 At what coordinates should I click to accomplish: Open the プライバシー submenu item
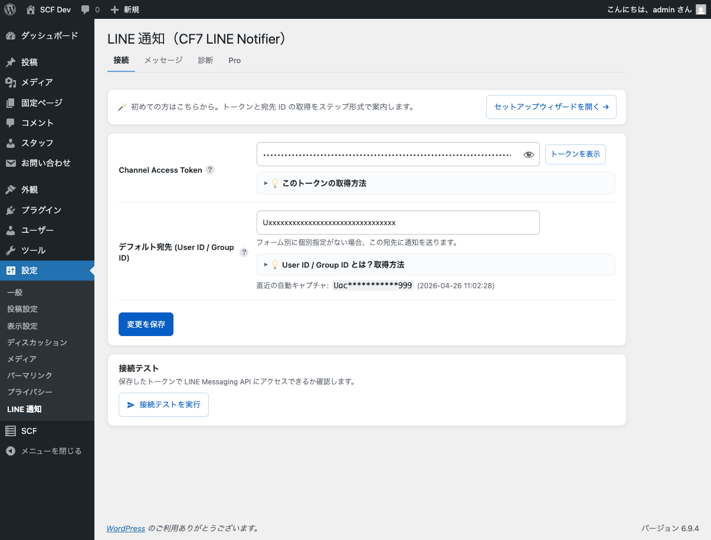pos(30,392)
